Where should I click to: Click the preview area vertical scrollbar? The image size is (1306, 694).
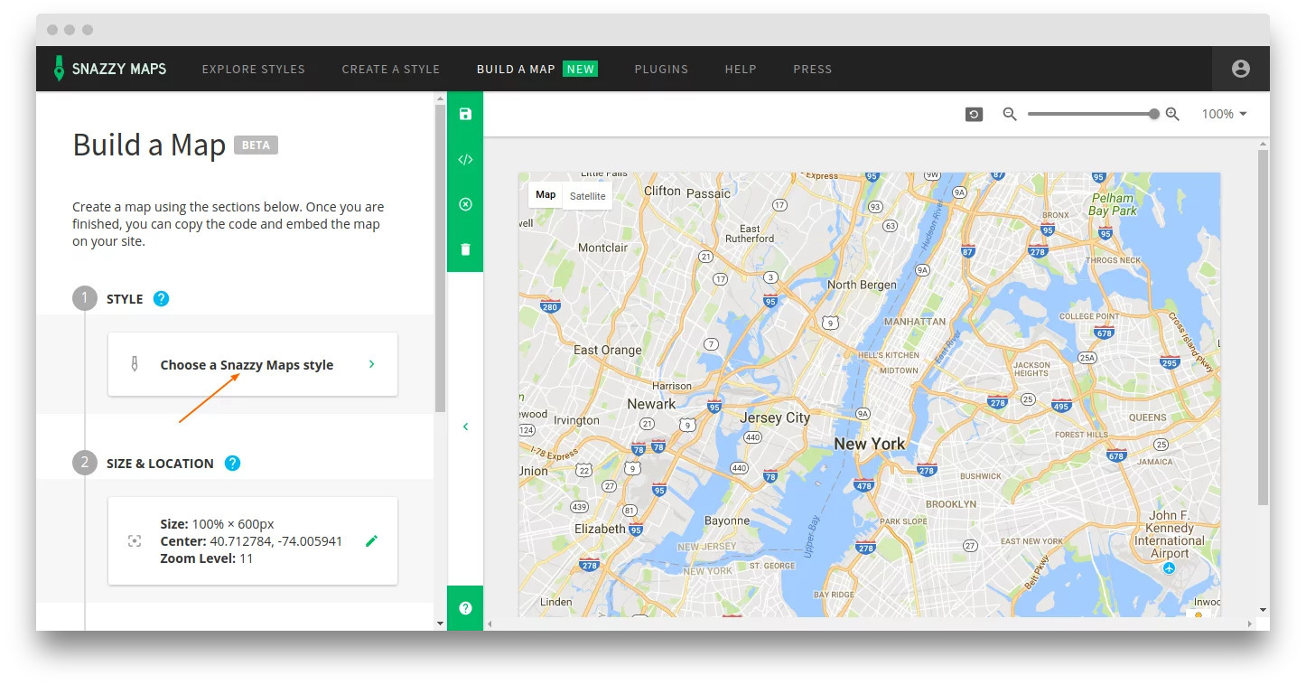coord(1263,327)
